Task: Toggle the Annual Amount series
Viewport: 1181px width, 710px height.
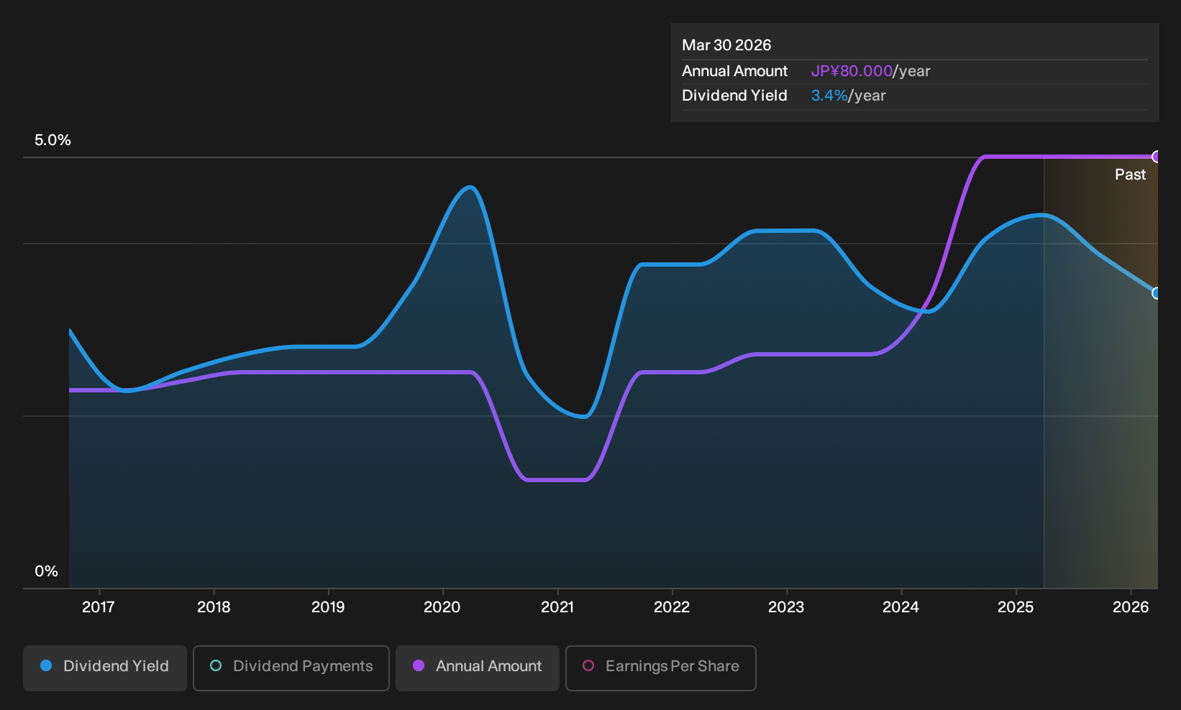Action: click(x=478, y=668)
